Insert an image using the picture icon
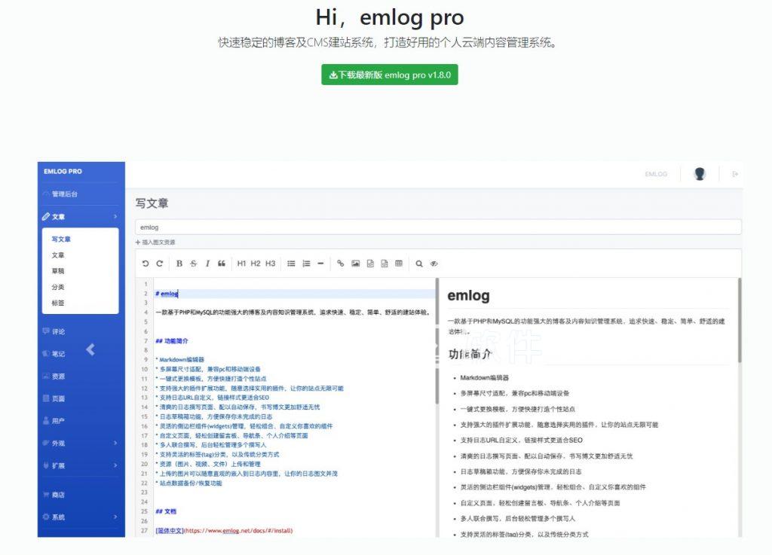The height and width of the screenshot is (555, 772). coord(355,264)
